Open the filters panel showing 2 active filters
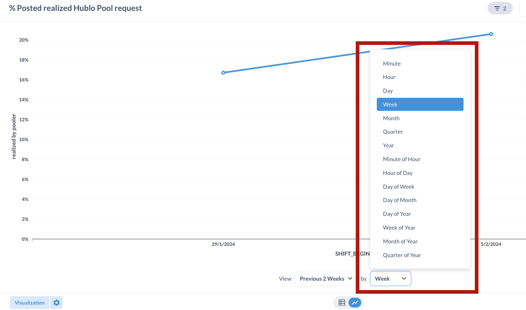 (500, 8)
